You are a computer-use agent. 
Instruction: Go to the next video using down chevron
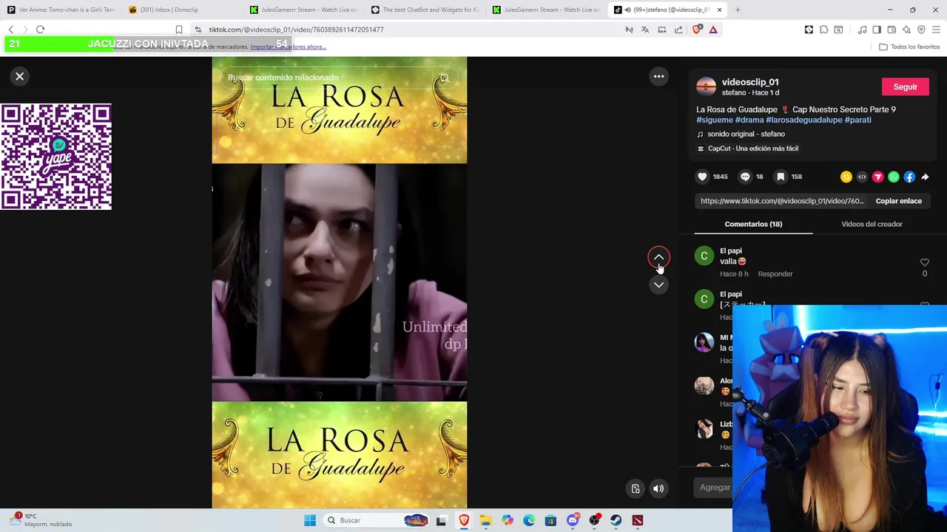coord(658,284)
